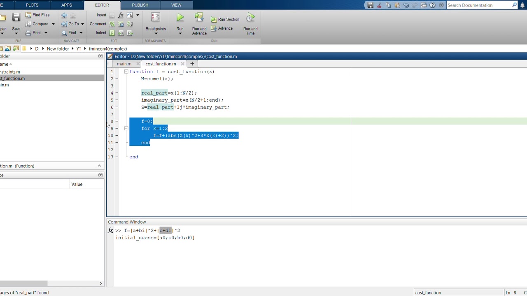
Task: Click the Smart Indent icon
Action: coord(112,33)
